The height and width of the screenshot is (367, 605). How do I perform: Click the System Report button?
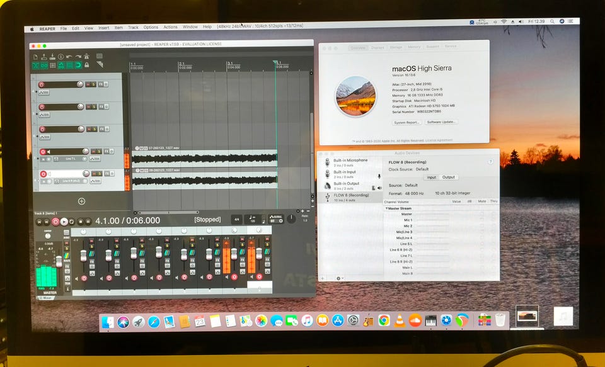[406, 123]
